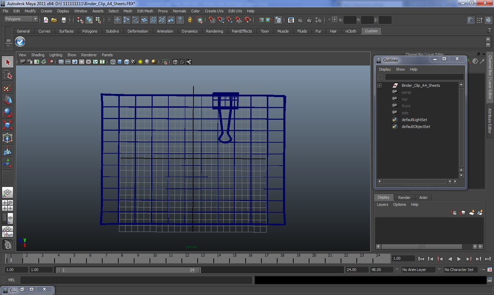The width and height of the screenshot is (494, 295).
Task: Step to next key
Action: tap(469, 259)
